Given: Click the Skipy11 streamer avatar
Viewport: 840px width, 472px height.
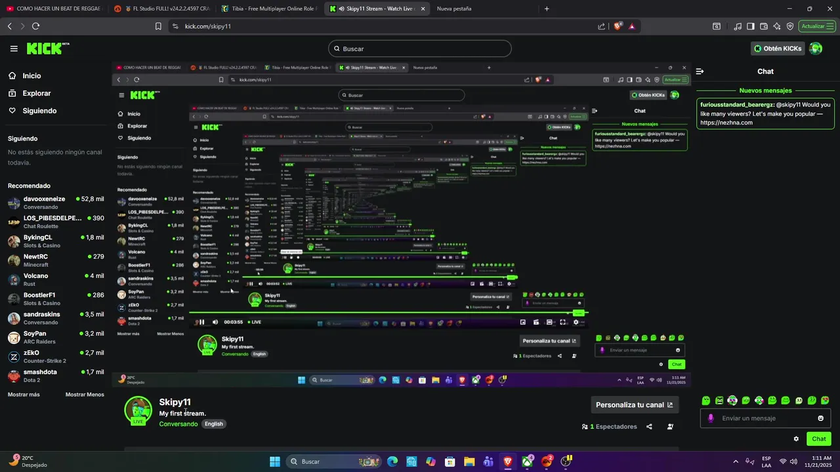Looking at the screenshot, I should pyautogui.click(x=138, y=410).
